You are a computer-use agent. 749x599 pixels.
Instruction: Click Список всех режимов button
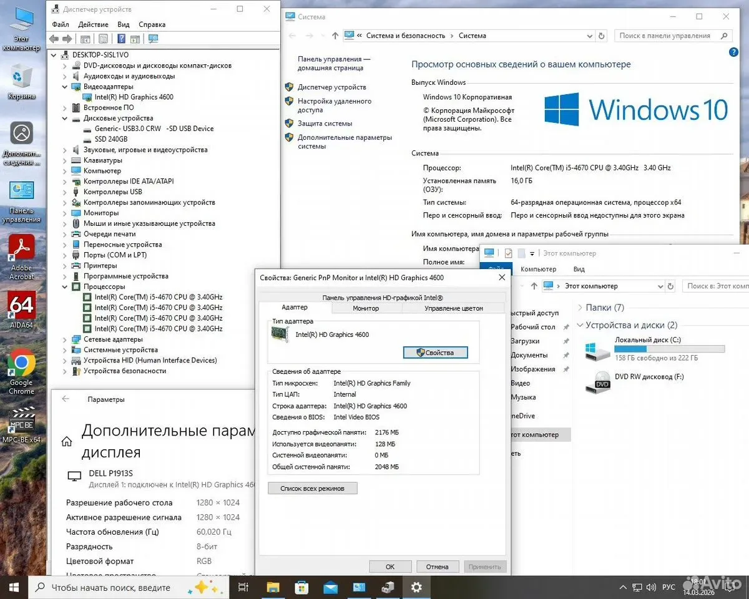pyautogui.click(x=312, y=488)
